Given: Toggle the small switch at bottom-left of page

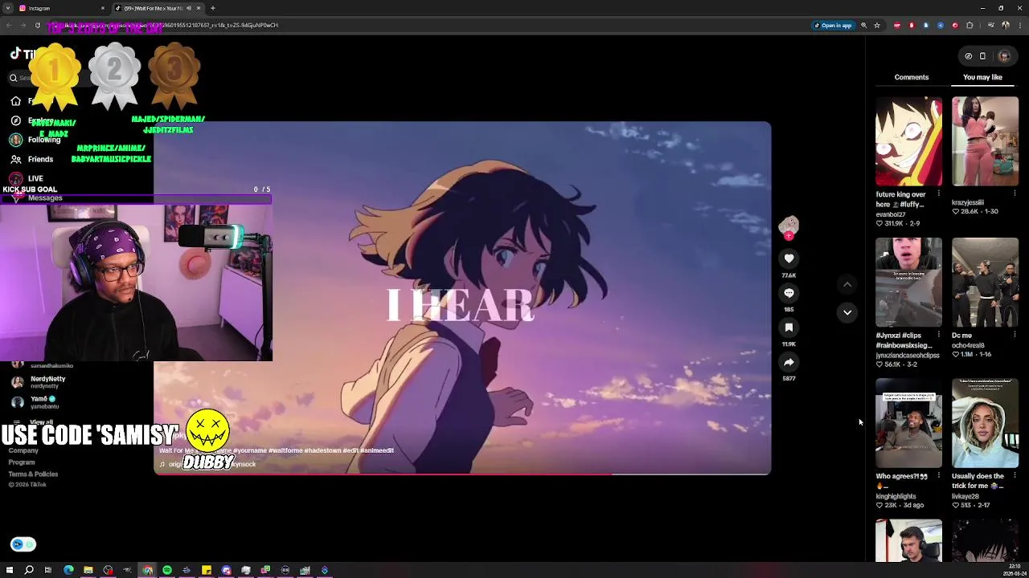Looking at the screenshot, I should pyautogui.click(x=23, y=544).
